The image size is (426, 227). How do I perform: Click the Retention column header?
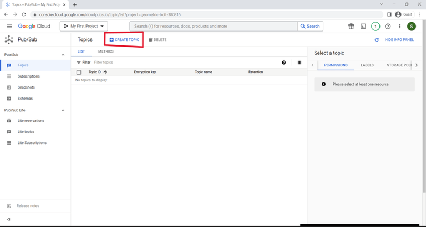256,72
